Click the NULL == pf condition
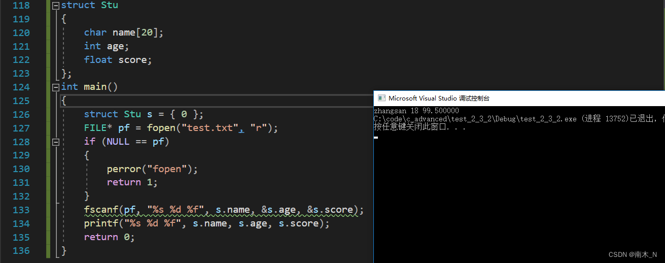This screenshot has height=263, width=665. (x=135, y=142)
